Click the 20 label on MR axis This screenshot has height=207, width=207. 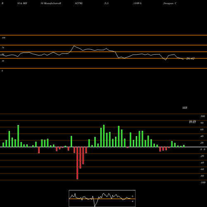click(202, 143)
